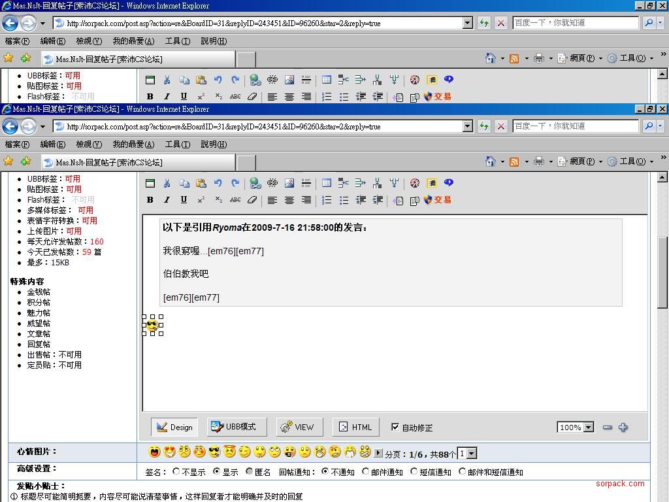Switch to HTML editor mode
The image size is (669, 502).
click(x=355, y=427)
